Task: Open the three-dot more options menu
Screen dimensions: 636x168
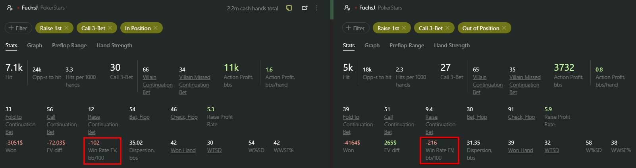Action: (317, 8)
